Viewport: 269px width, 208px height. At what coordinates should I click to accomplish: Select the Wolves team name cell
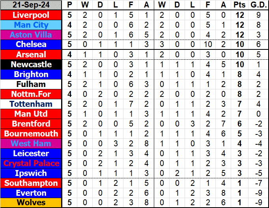(31, 203)
